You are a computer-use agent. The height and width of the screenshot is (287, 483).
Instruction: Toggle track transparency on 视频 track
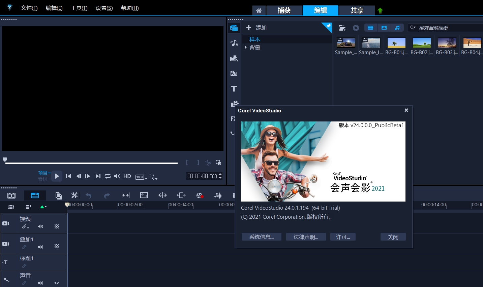57,226
